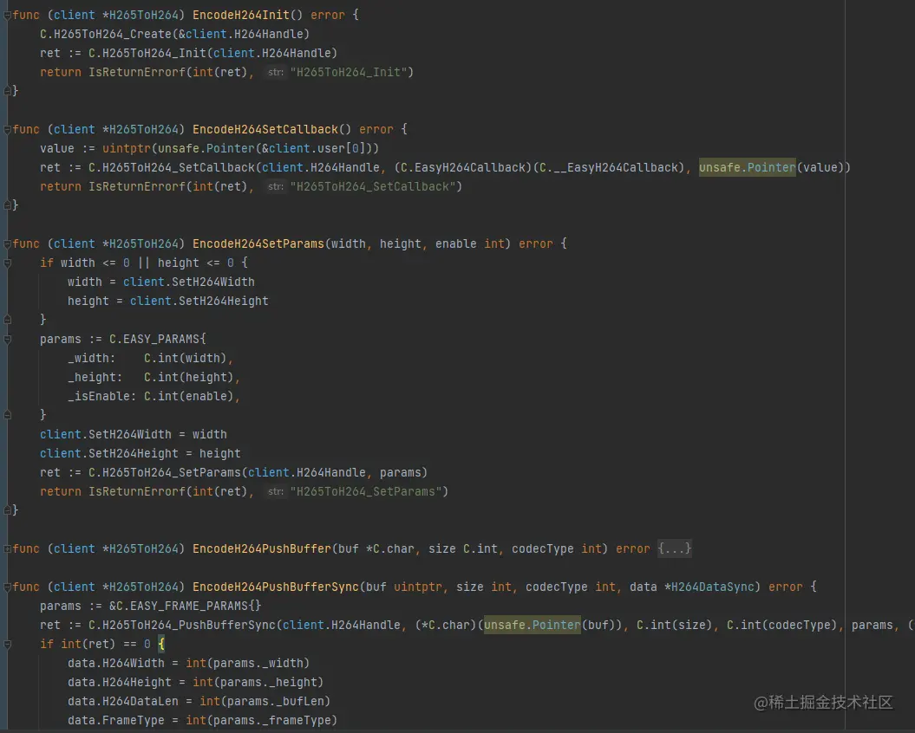Click 'client.SetH264Width = width' line
915x733 pixels.
pos(133,434)
